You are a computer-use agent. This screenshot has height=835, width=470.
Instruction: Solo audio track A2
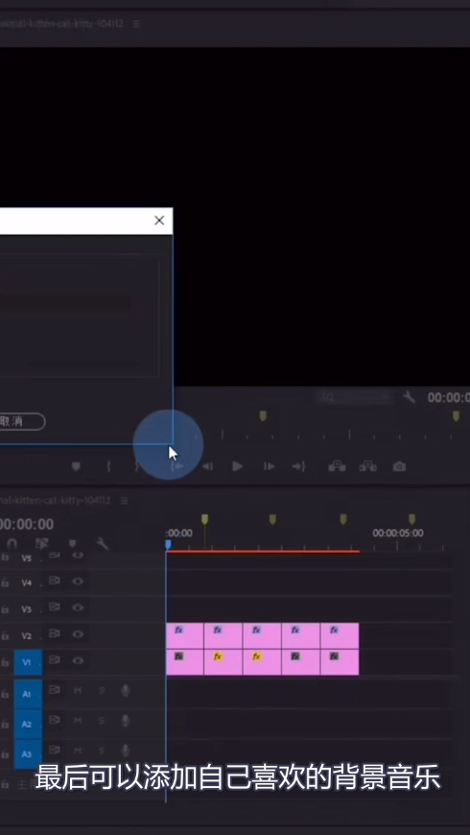(x=102, y=721)
